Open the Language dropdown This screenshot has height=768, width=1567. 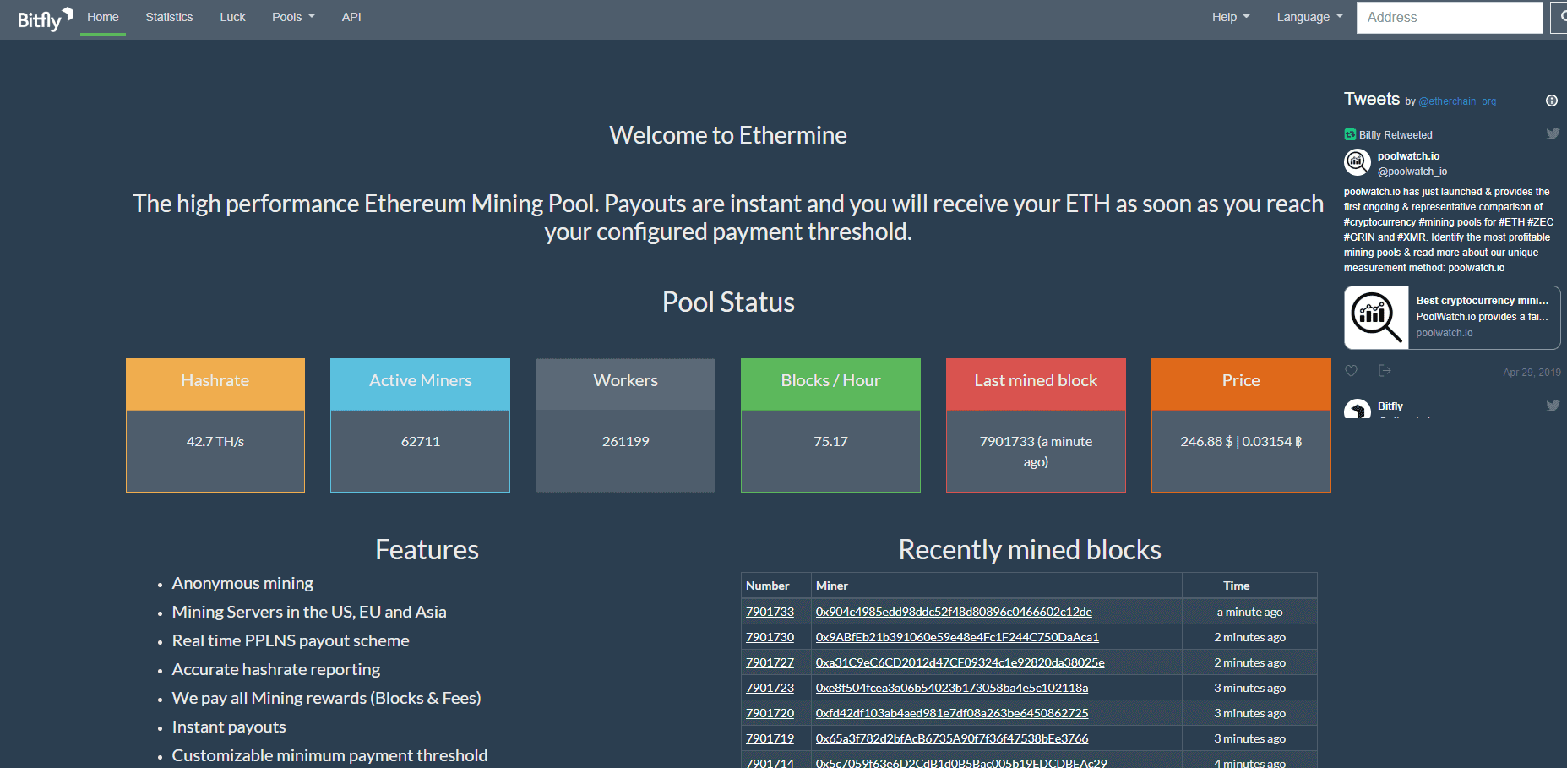coord(1309,17)
